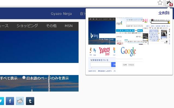Click the bookmark star icon
The height and width of the screenshot is (108, 174).
click(x=160, y=3)
